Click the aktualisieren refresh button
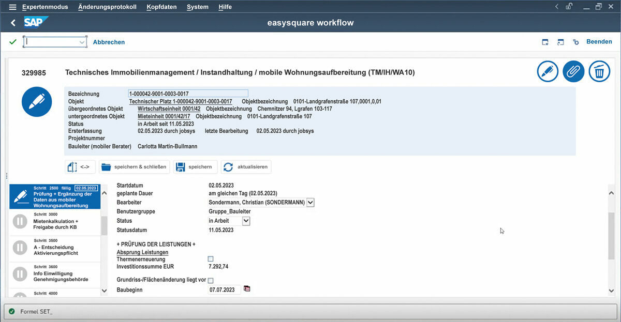 click(x=246, y=167)
